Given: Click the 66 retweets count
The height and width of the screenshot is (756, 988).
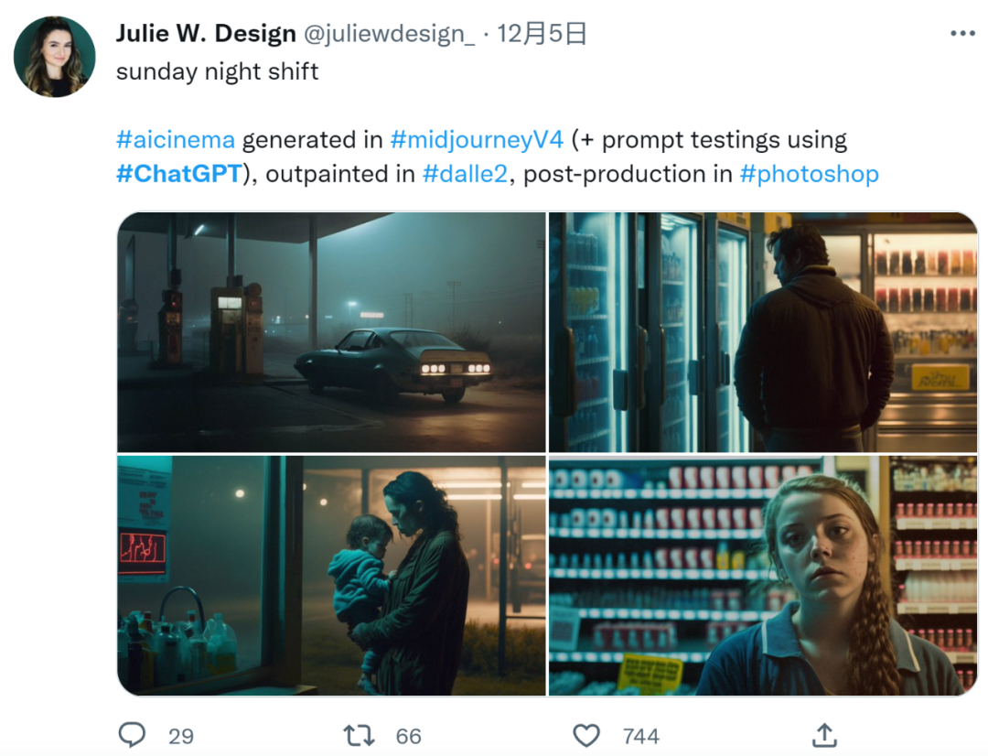Looking at the screenshot, I should tap(408, 736).
